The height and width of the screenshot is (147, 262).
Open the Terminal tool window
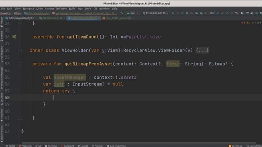point(51,146)
